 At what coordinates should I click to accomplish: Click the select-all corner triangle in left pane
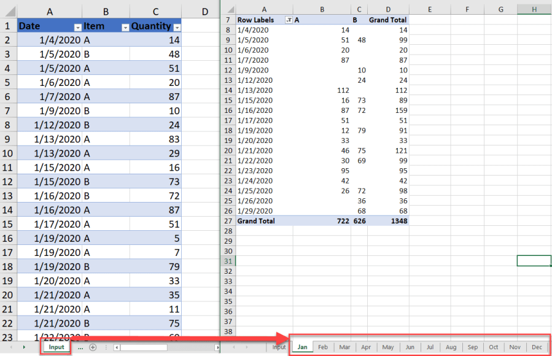[9, 9]
